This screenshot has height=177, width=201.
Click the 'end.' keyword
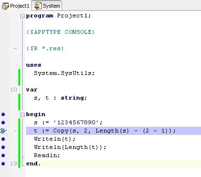click(x=33, y=163)
